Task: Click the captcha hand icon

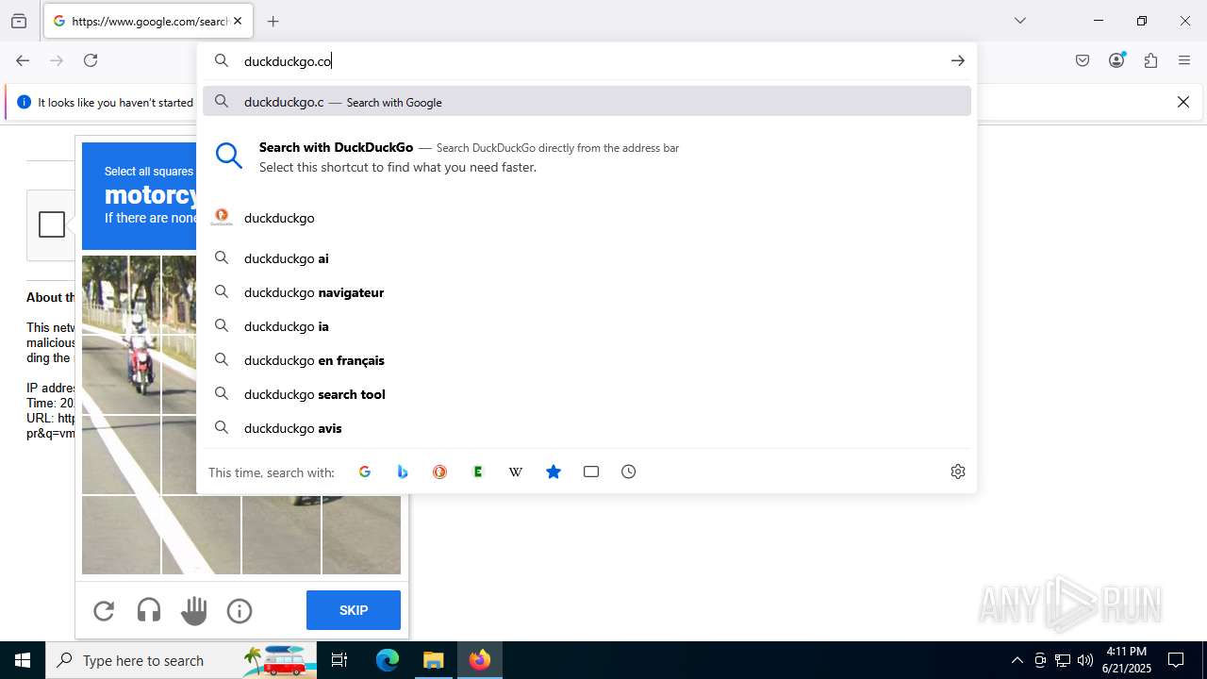Action: coord(194,611)
